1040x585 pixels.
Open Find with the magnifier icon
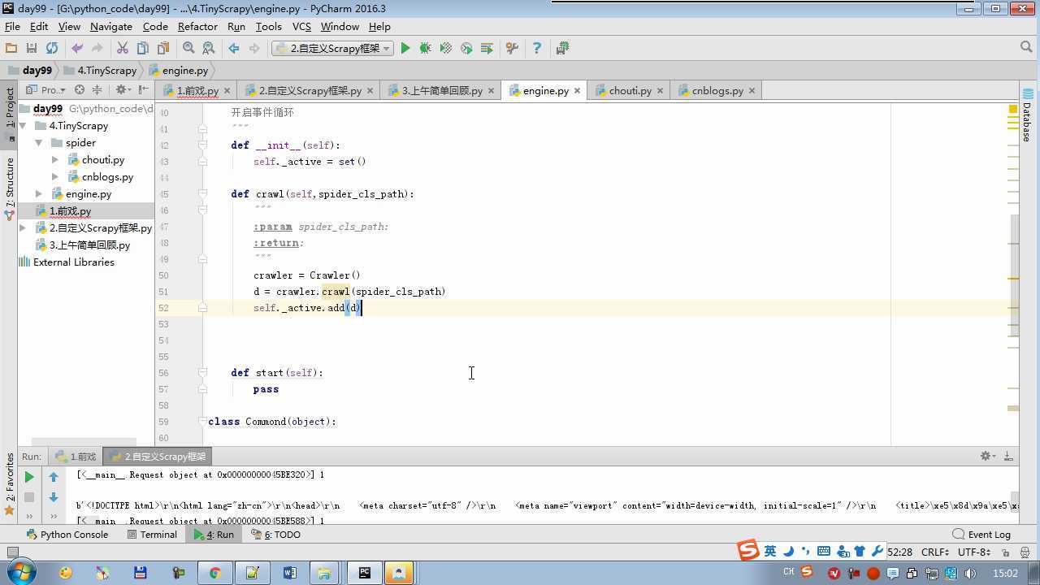coord(188,49)
